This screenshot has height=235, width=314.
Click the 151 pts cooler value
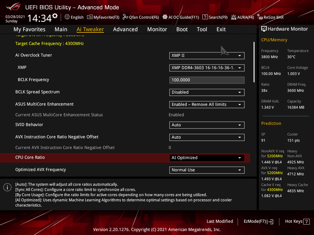tap(293, 140)
